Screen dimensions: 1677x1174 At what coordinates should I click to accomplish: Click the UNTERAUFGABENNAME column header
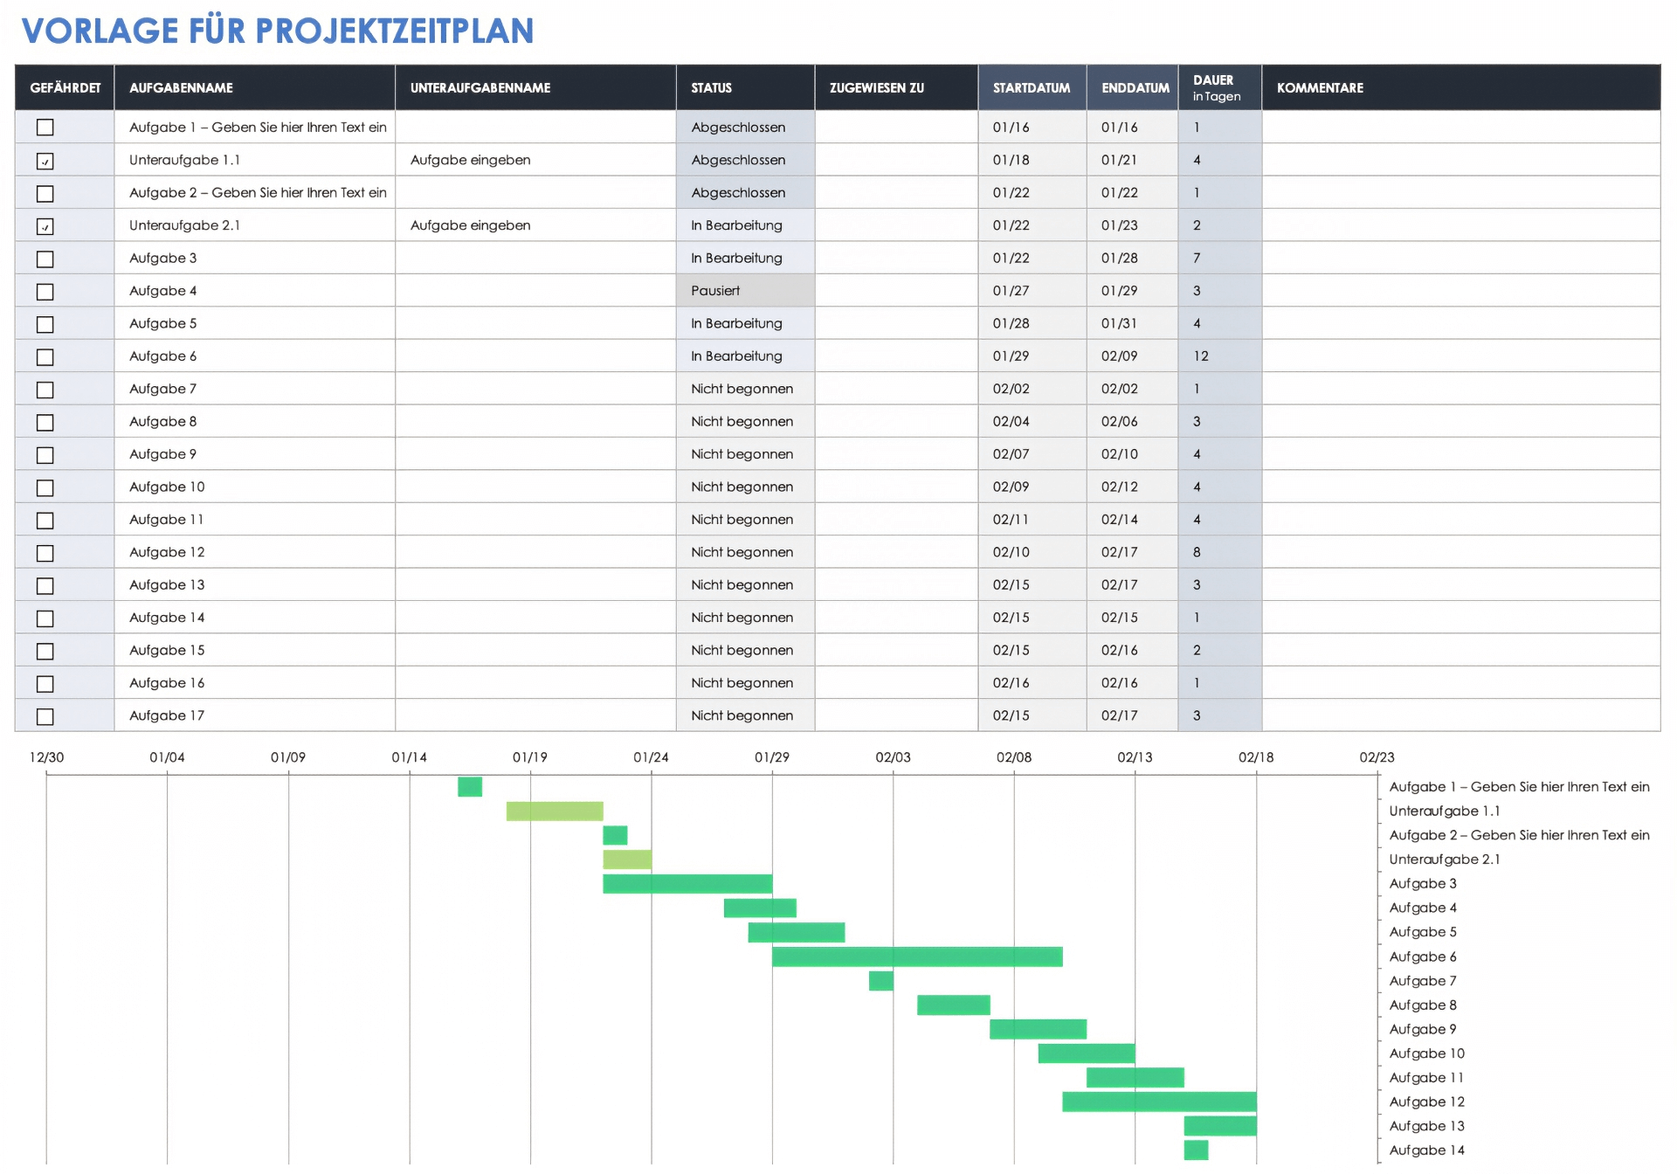[535, 87]
